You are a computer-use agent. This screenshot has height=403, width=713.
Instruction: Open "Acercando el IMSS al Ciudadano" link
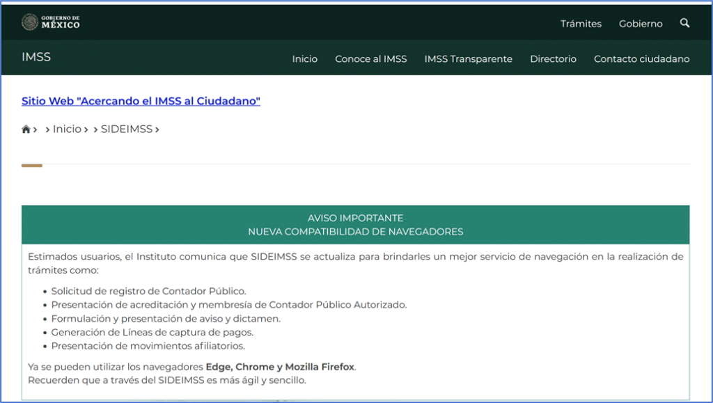click(x=141, y=101)
